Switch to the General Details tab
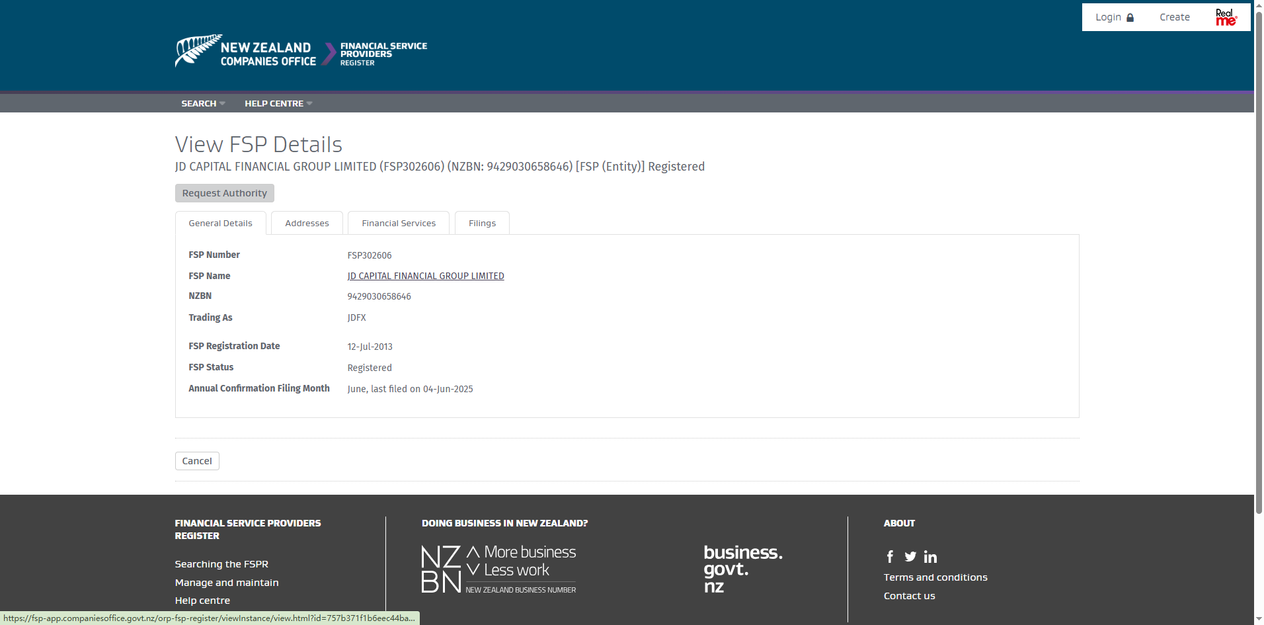Viewport: 1264px width, 625px height. click(x=221, y=224)
